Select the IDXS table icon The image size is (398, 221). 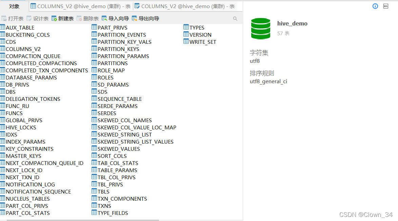[x=2, y=134]
